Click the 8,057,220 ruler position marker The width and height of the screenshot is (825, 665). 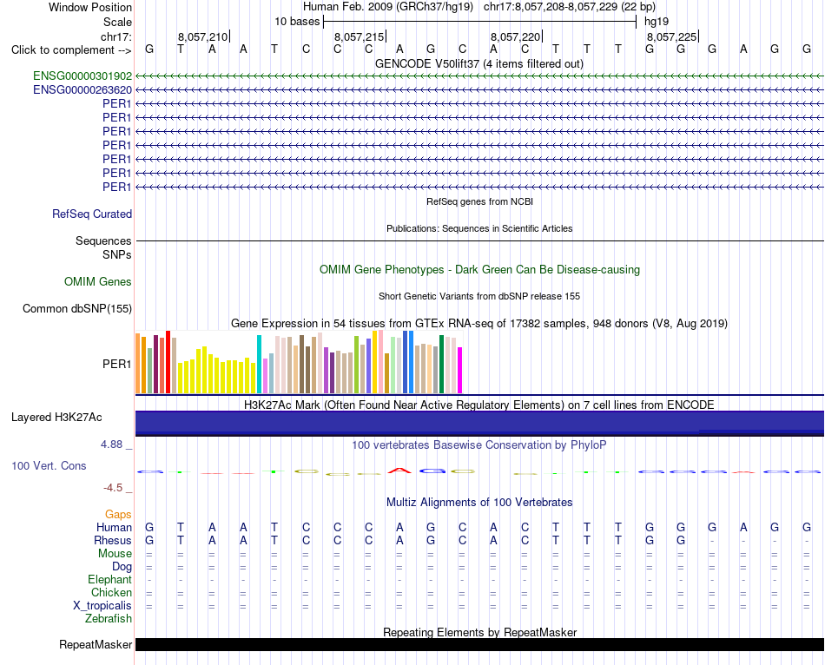[x=516, y=36]
